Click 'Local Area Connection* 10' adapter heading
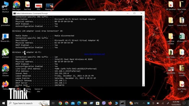This screenshot has width=189, height=106. [x=38, y=31]
